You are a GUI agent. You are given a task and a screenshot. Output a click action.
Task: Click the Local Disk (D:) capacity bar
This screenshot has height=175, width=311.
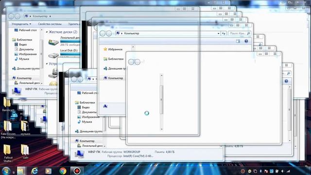pos(70,54)
